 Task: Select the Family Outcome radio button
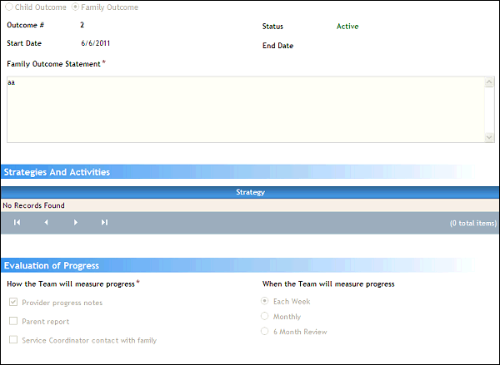point(76,7)
